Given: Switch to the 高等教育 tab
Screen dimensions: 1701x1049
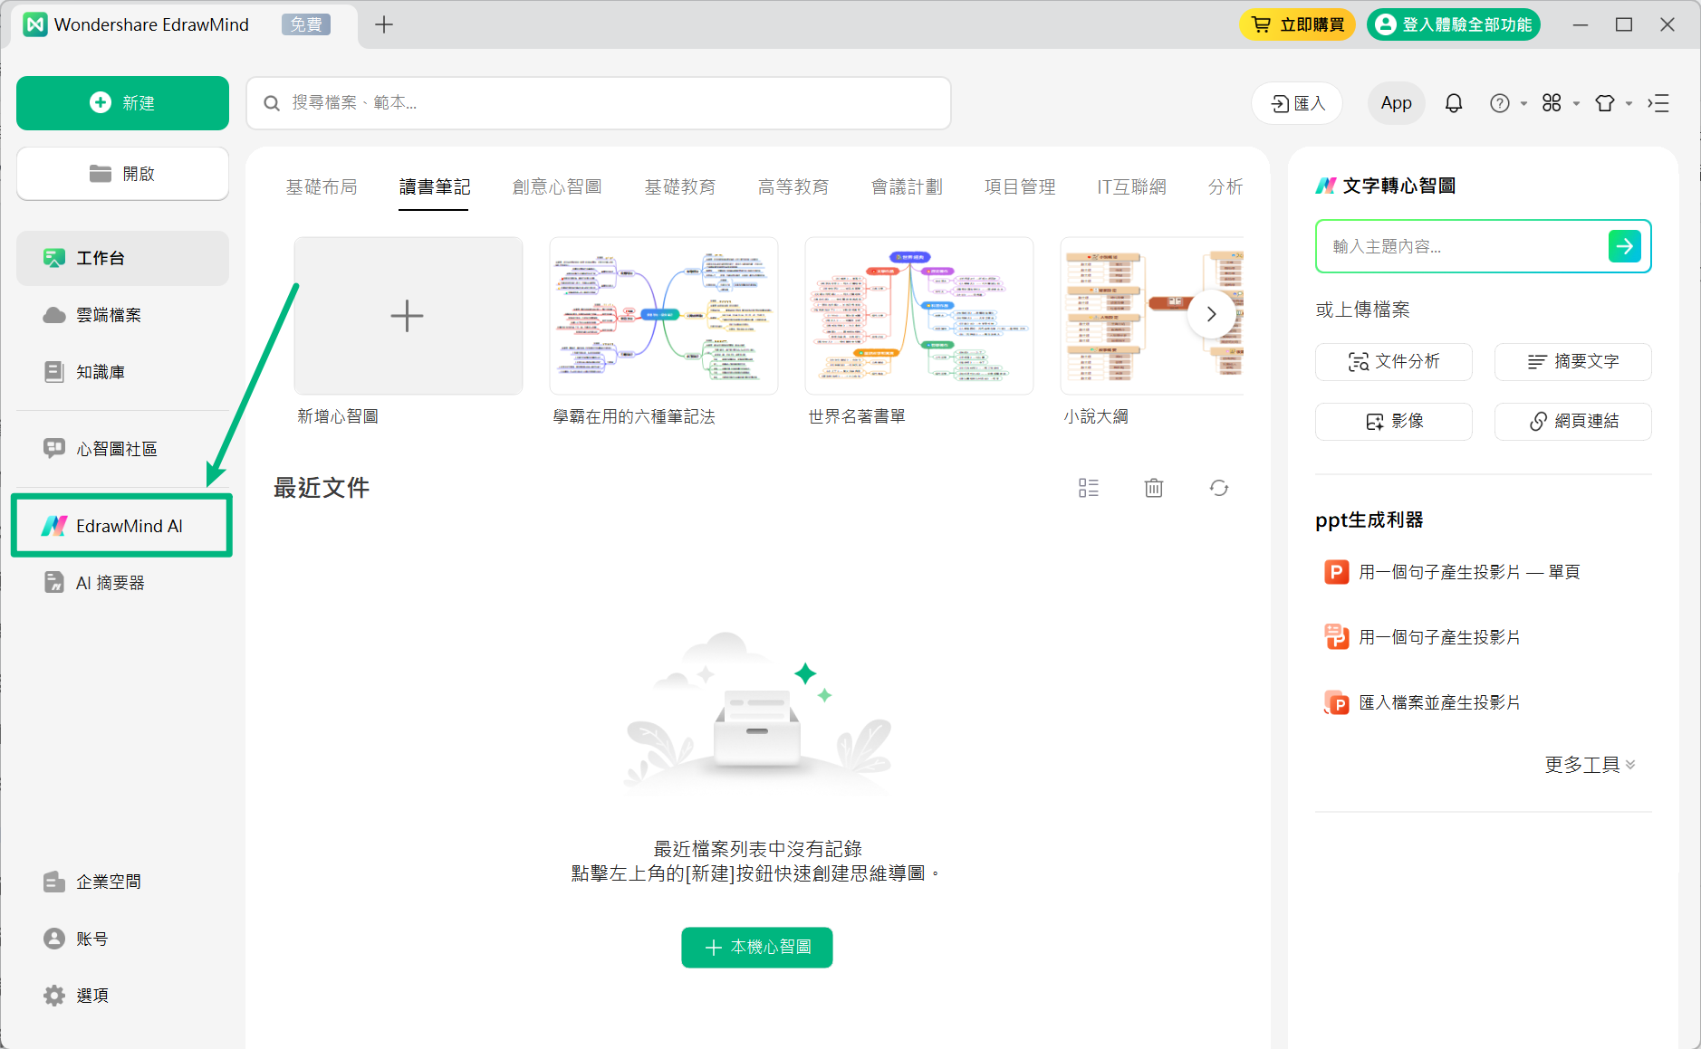Looking at the screenshot, I should pos(793,186).
